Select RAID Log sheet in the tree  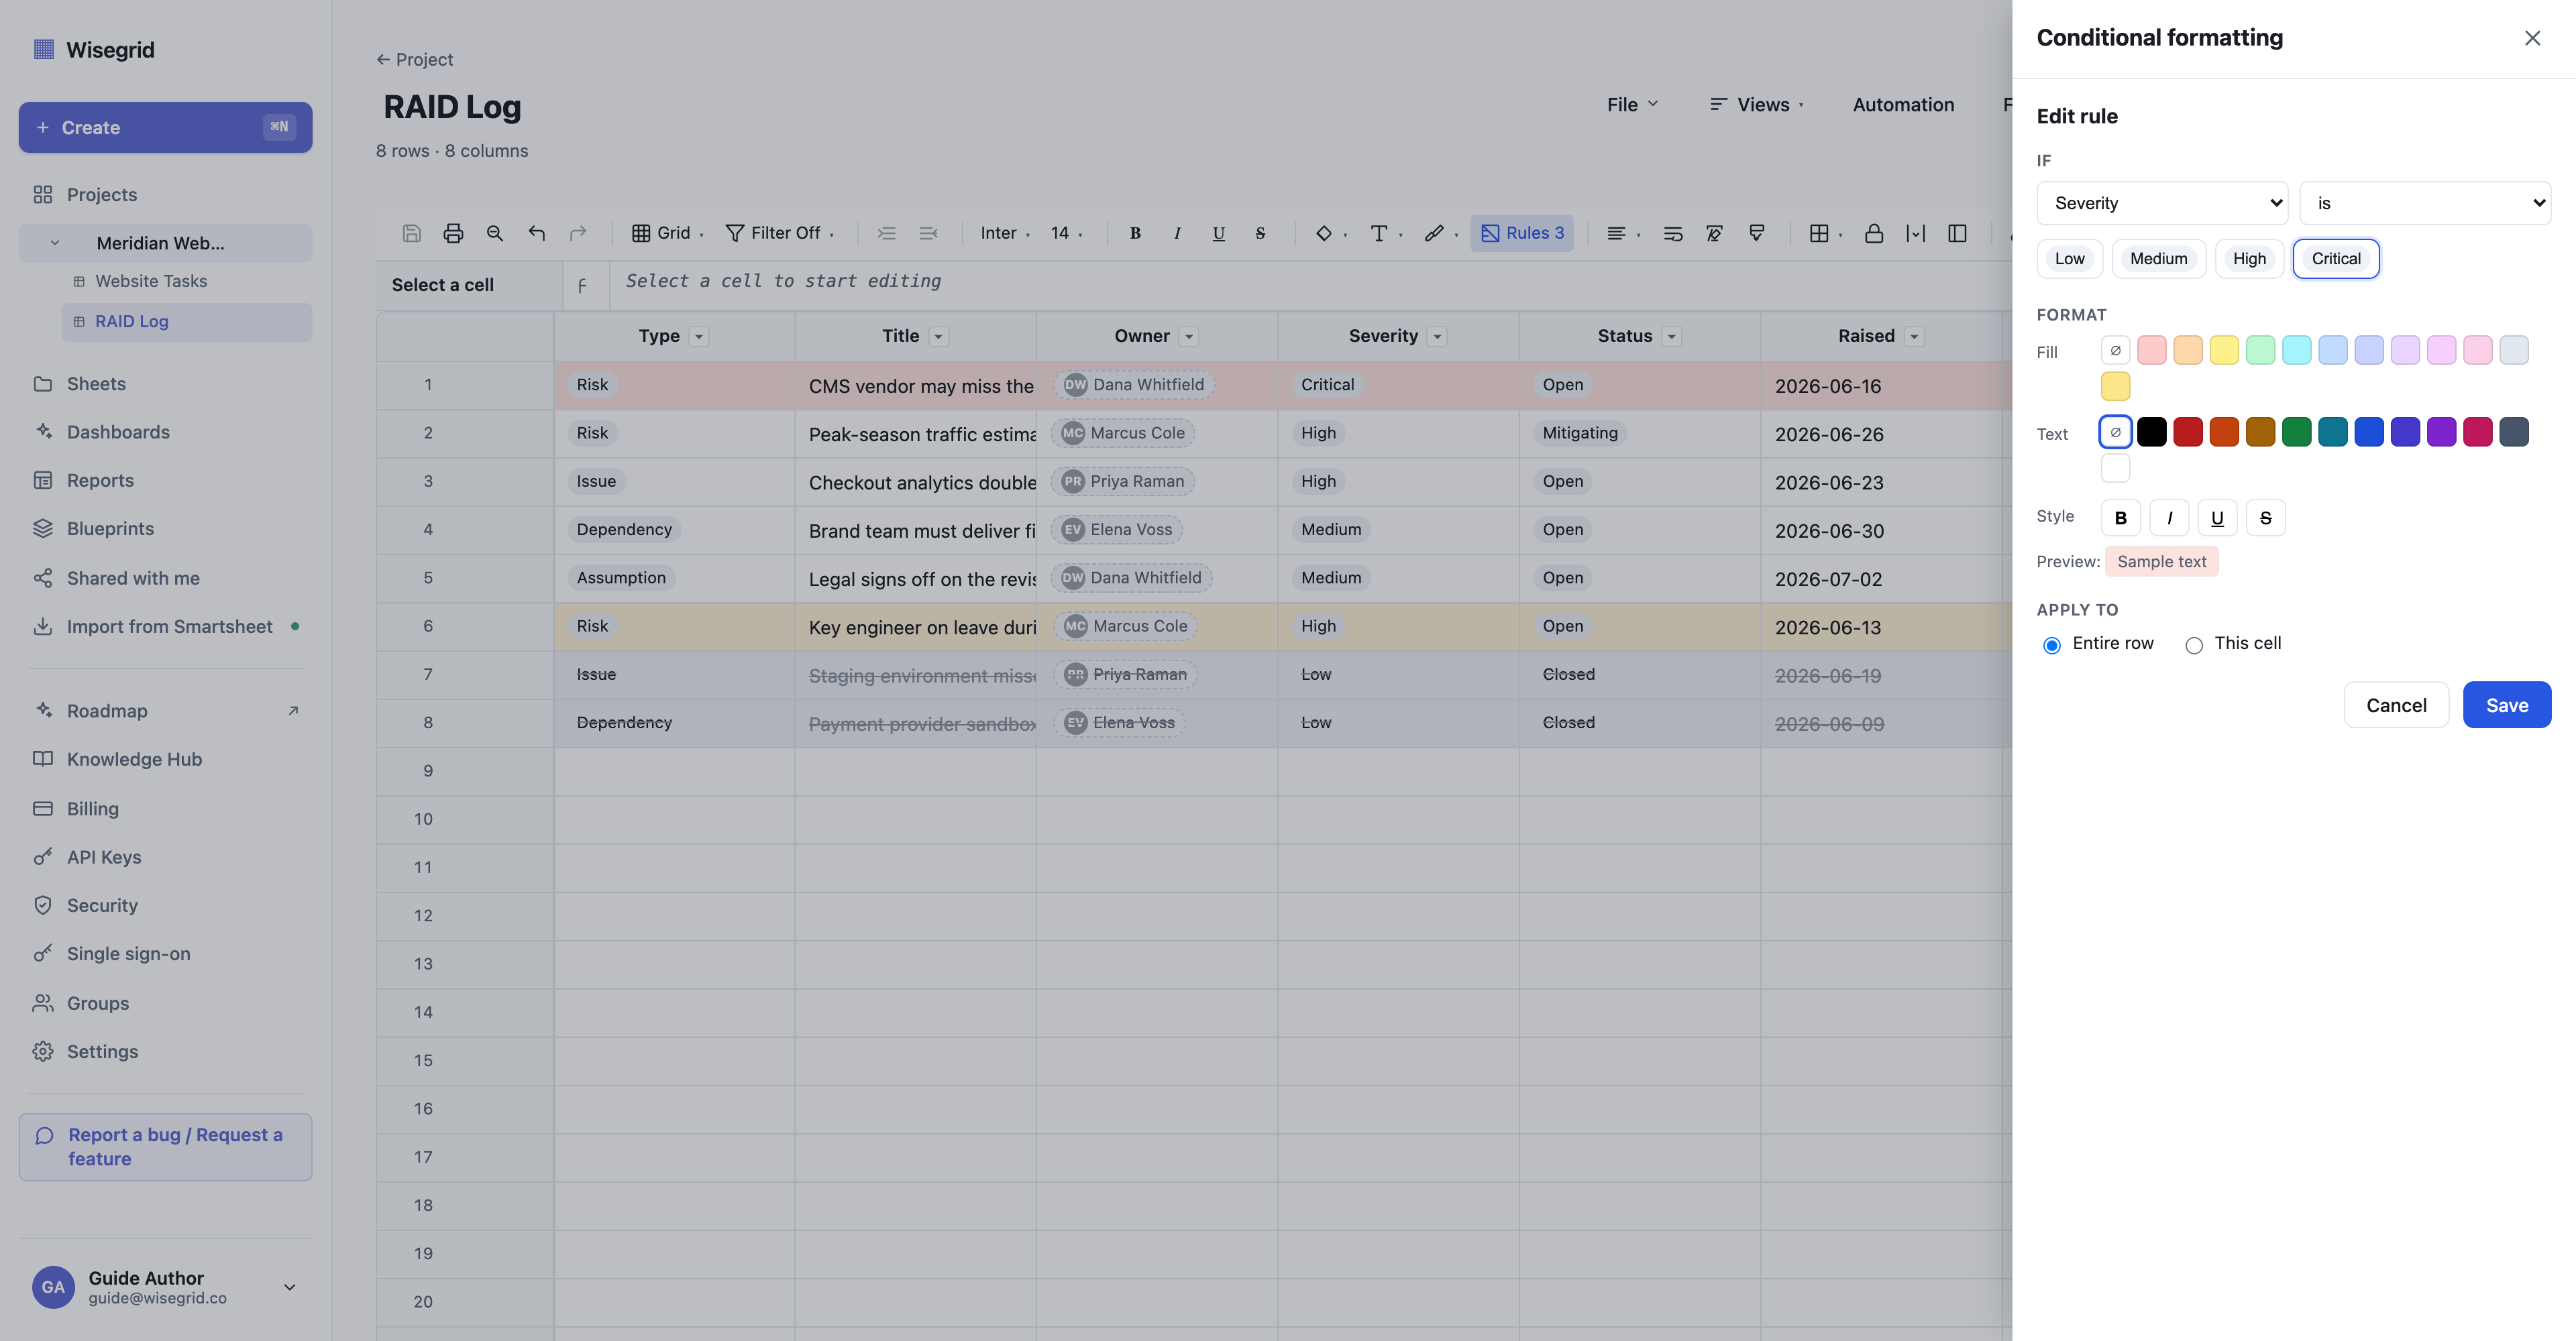(187, 322)
